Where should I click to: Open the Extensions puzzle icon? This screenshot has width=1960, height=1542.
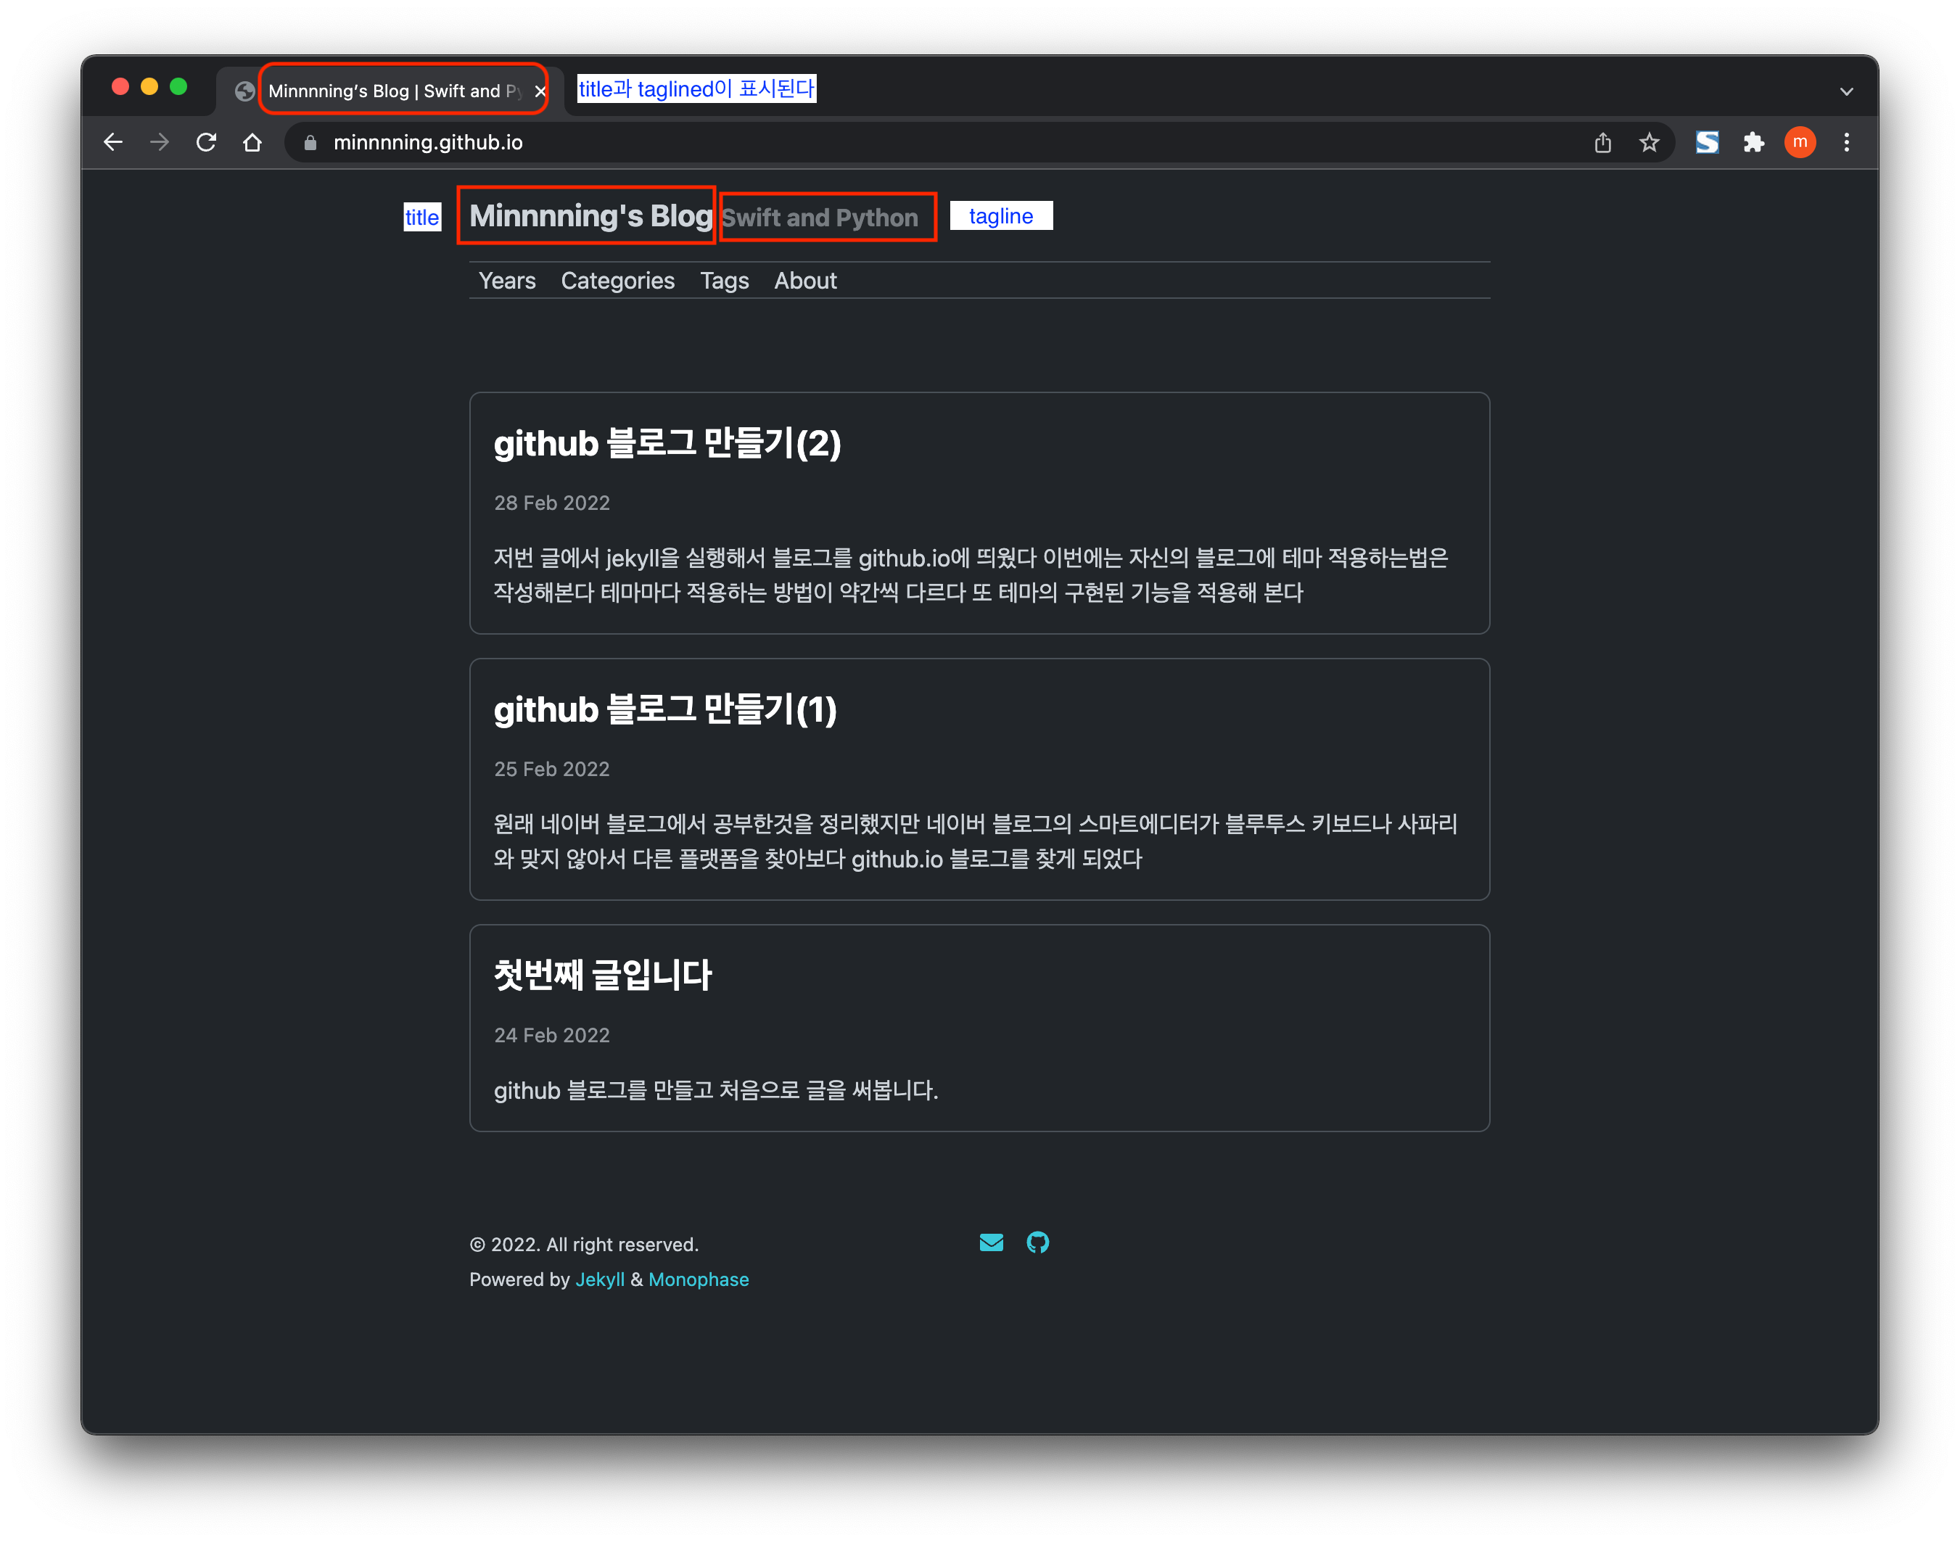[1753, 143]
